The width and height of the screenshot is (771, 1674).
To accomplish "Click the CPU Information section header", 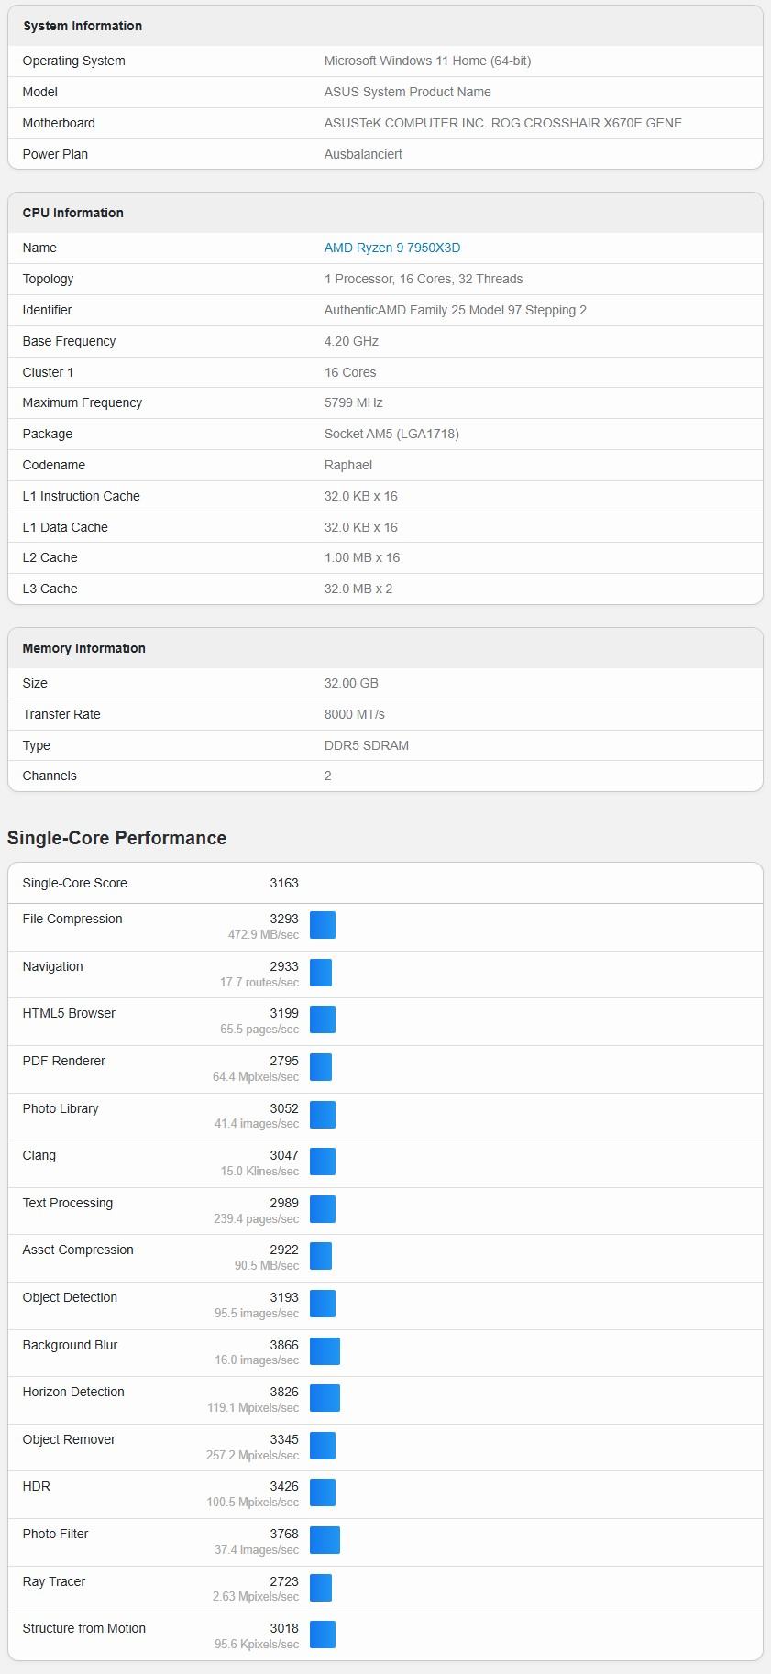I will (x=73, y=213).
